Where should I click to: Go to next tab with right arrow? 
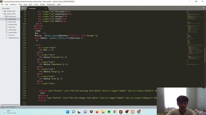tap(24, 8)
